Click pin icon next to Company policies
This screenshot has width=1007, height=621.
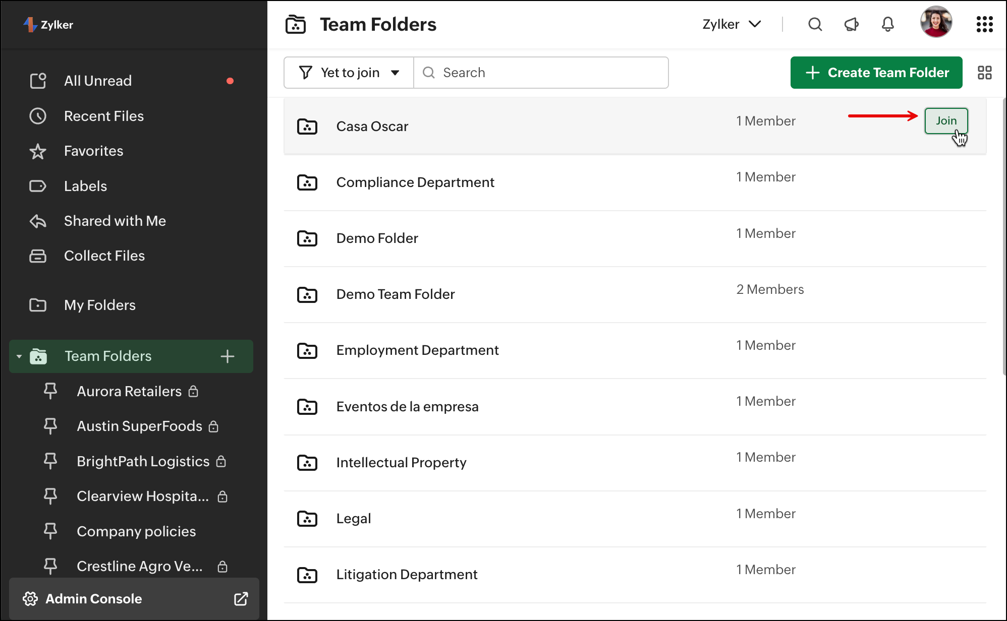[50, 531]
